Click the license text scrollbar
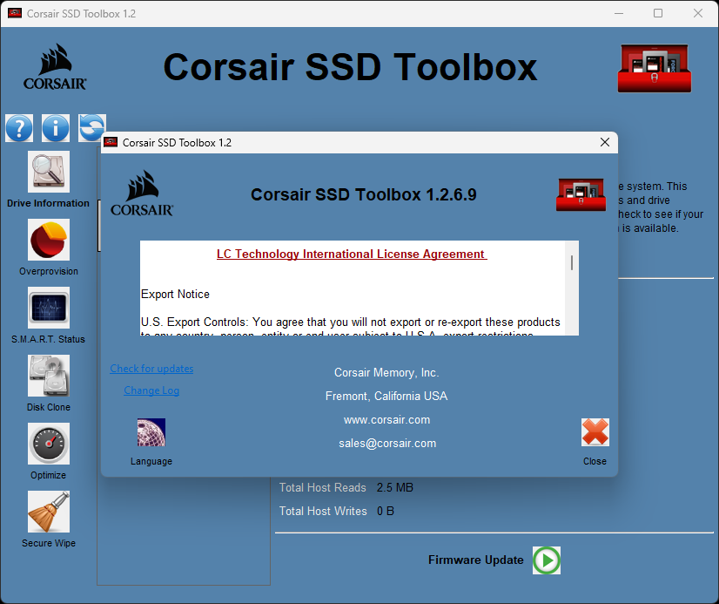Viewport: 719px width, 604px height. 572,261
